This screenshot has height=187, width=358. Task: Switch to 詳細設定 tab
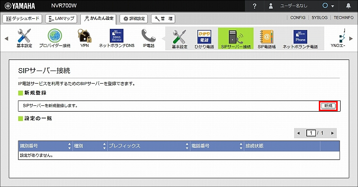tap(134, 18)
